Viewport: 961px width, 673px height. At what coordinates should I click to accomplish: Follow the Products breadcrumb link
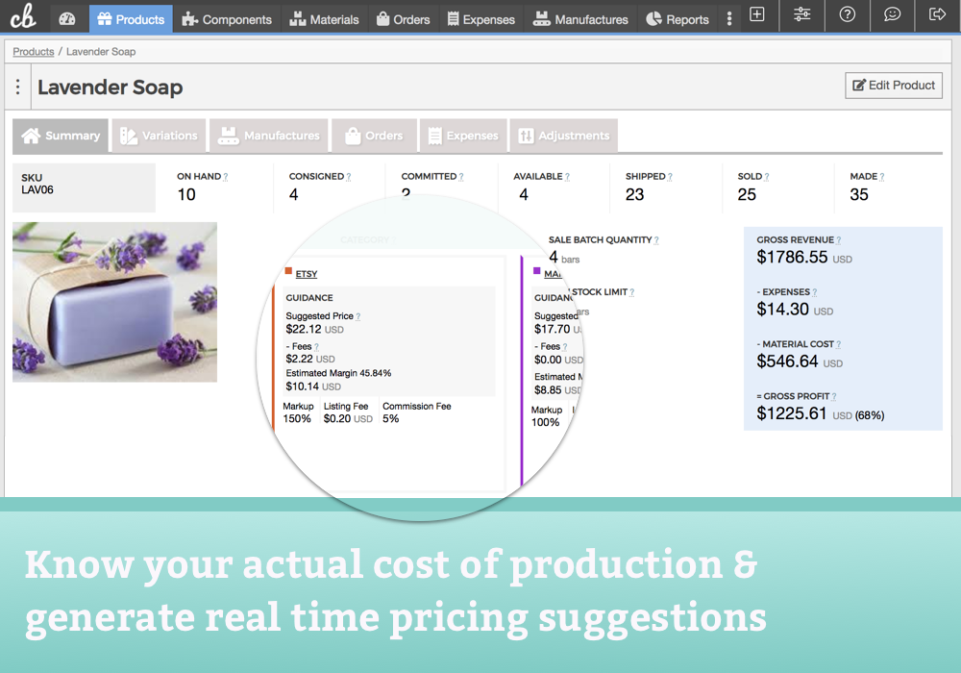click(x=33, y=51)
